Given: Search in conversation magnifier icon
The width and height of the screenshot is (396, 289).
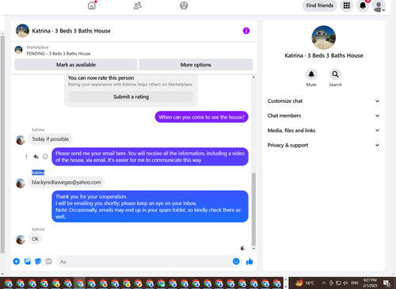Looking at the screenshot, I should [335, 74].
